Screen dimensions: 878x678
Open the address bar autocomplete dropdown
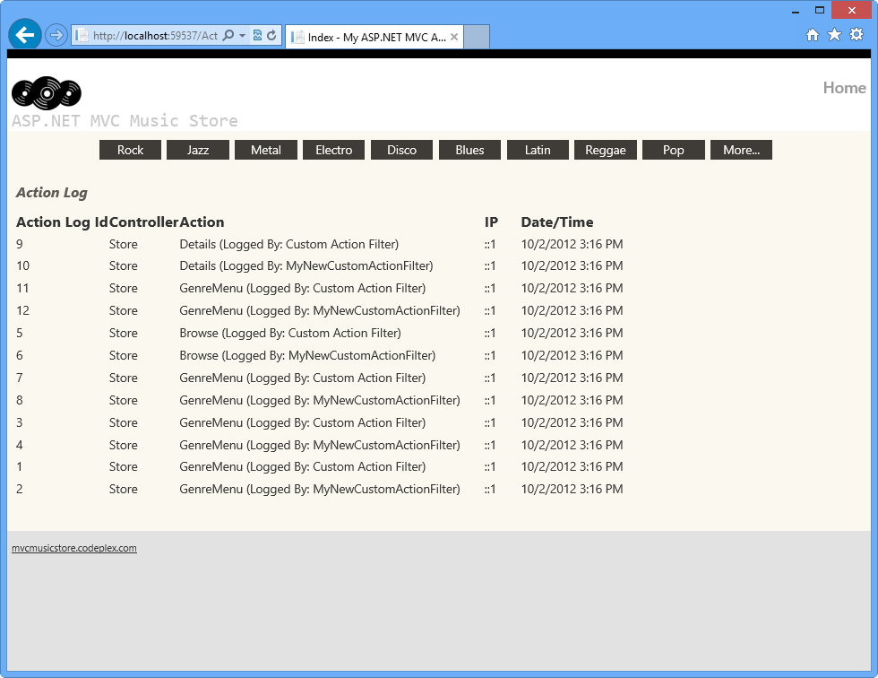(x=243, y=34)
